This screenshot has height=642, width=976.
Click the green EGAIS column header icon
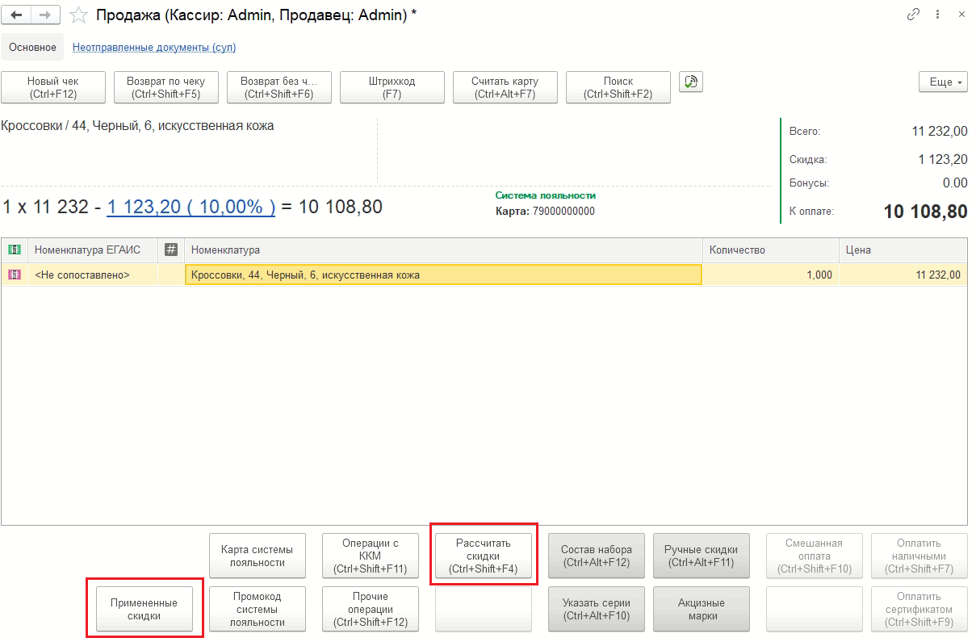[x=15, y=250]
